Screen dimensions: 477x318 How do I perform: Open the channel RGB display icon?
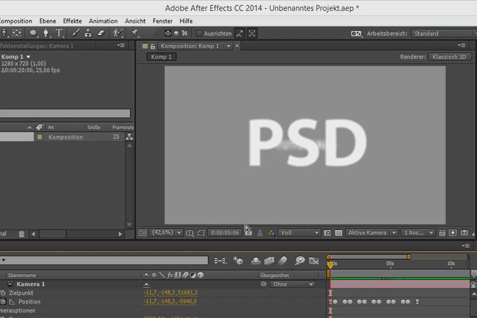tap(271, 233)
